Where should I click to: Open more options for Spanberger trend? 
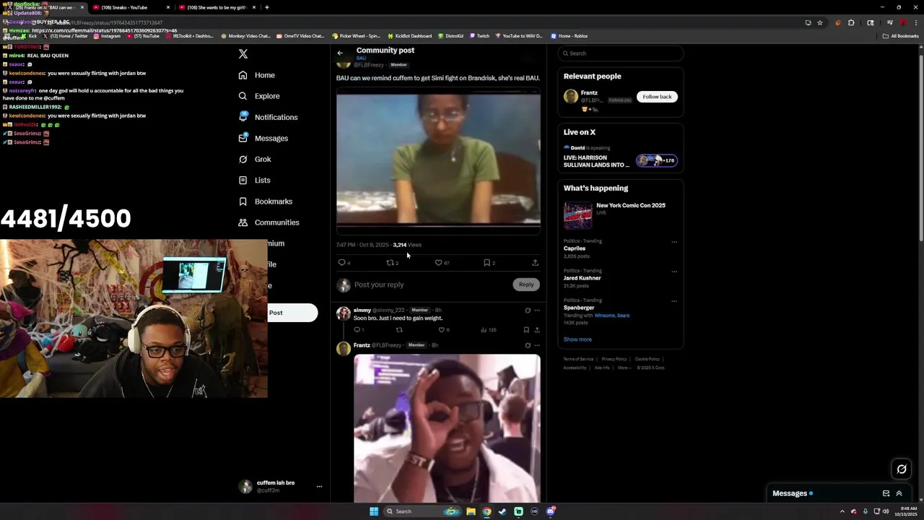click(674, 301)
